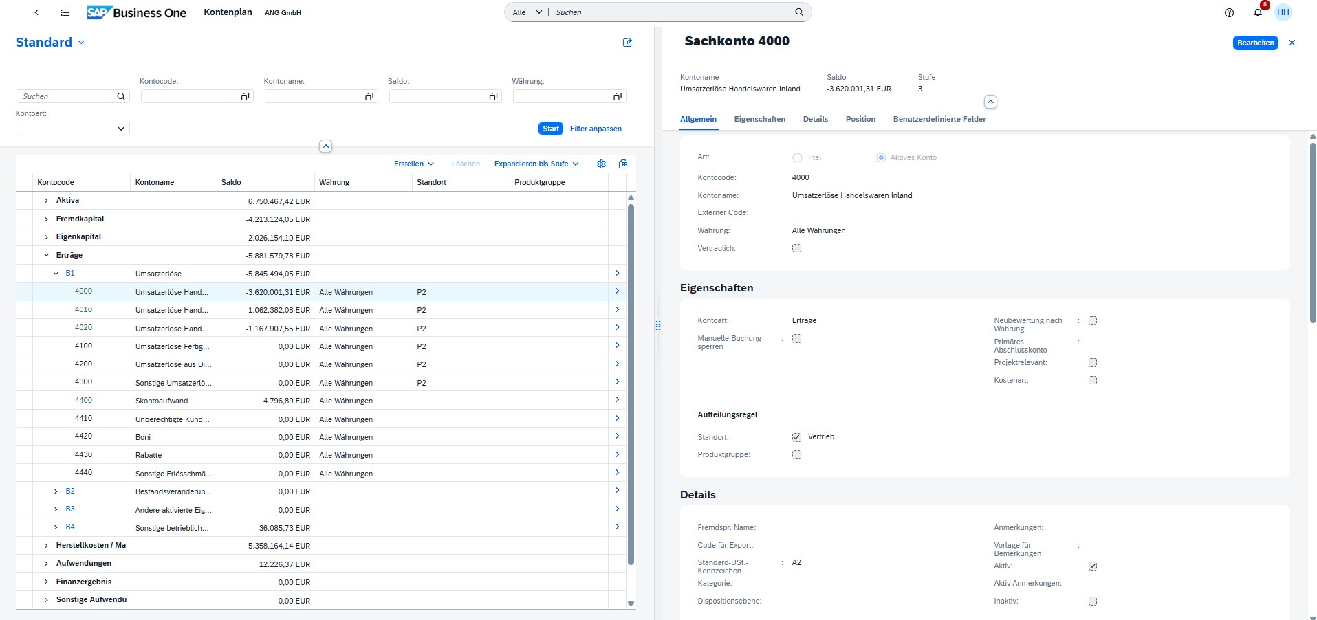Screen dimensions: 1317x620
Task: Open value help for the Kontocode filter field
Action: pyautogui.click(x=244, y=96)
